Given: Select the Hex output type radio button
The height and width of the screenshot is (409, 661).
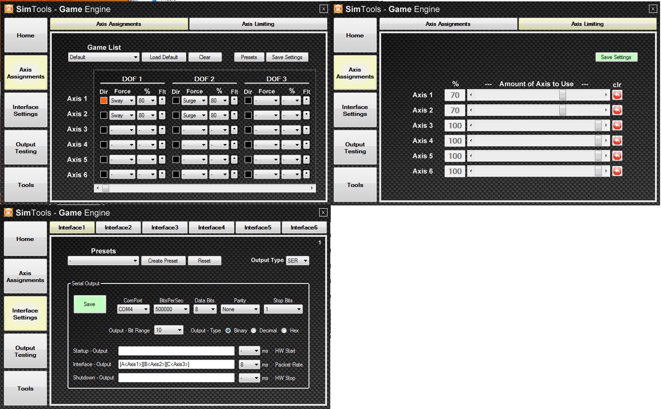Looking at the screenshot, I should 284,331.
